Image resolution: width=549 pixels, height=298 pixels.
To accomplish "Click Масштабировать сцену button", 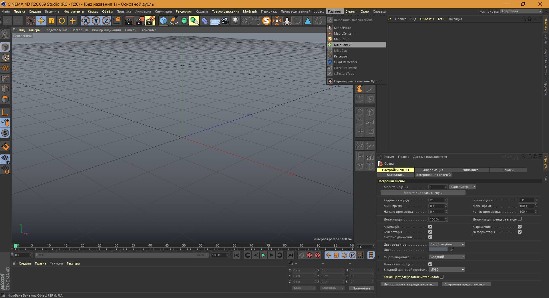I will [423, 193].
